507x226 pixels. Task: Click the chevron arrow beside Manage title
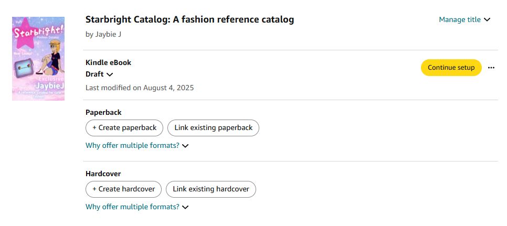pyautogui.click(x=487, y=20)
